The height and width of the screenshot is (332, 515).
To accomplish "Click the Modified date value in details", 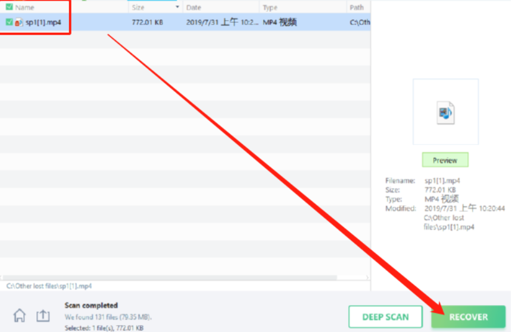I will (x=464, y=208).
